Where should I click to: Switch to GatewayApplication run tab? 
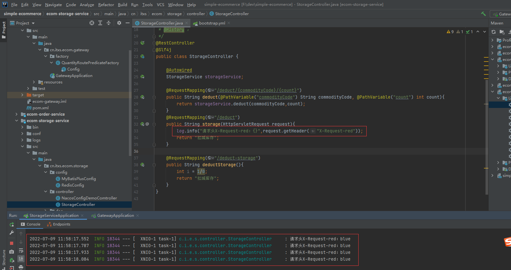(115, 216)
